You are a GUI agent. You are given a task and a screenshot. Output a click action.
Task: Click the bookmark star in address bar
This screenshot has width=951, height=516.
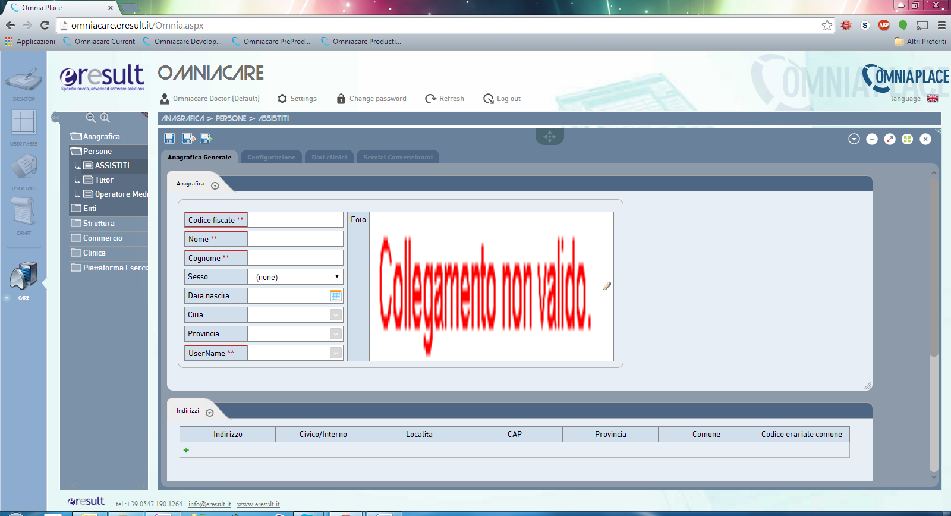(827, 25)
